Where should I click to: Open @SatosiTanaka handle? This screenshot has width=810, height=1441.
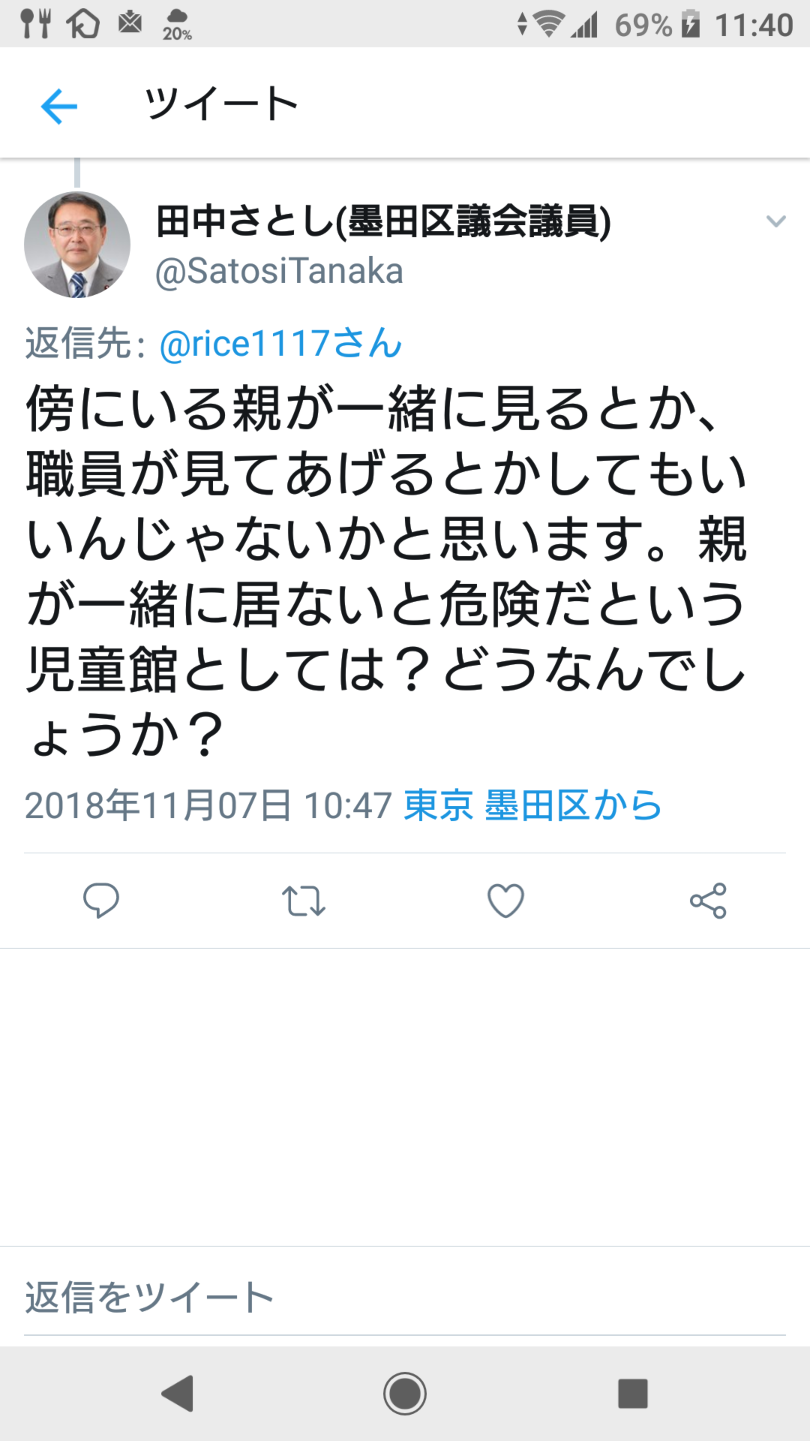(279, 272)
